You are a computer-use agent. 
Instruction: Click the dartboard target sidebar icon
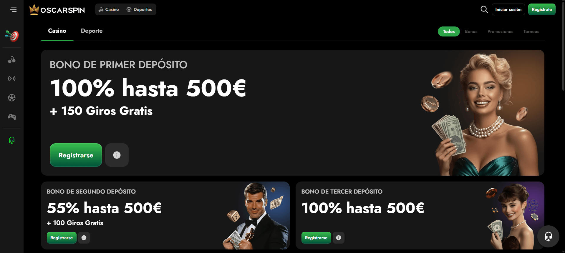click(x=12, y=36)
